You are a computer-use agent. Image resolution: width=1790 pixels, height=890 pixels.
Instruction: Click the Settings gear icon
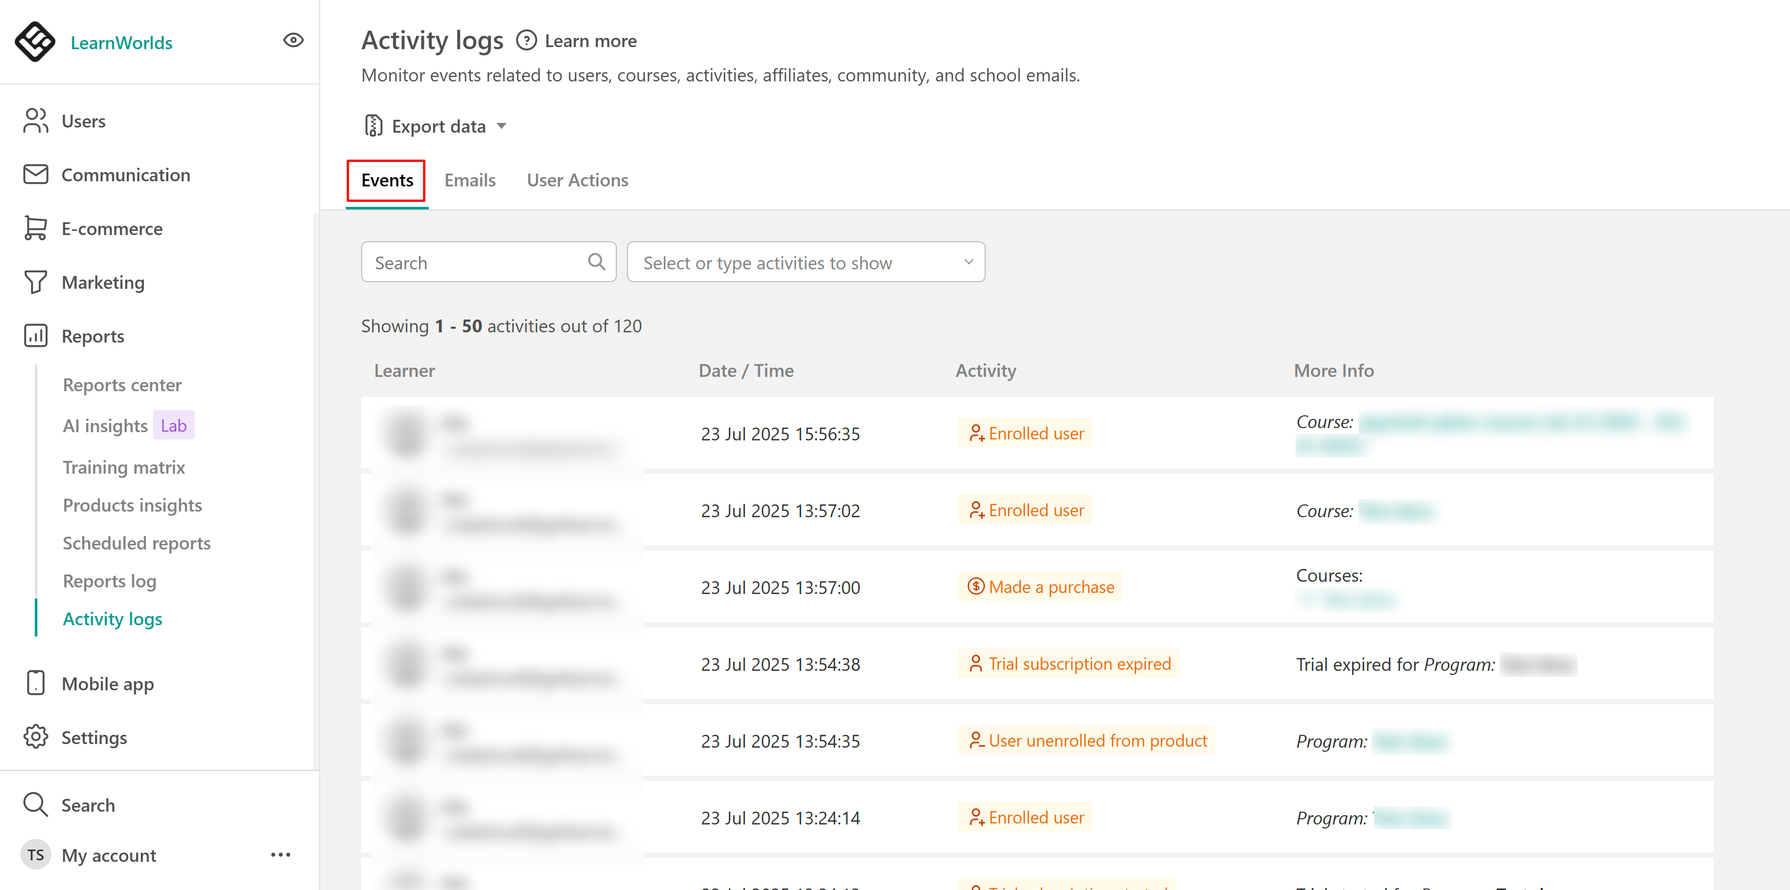[x=35, y=737]
